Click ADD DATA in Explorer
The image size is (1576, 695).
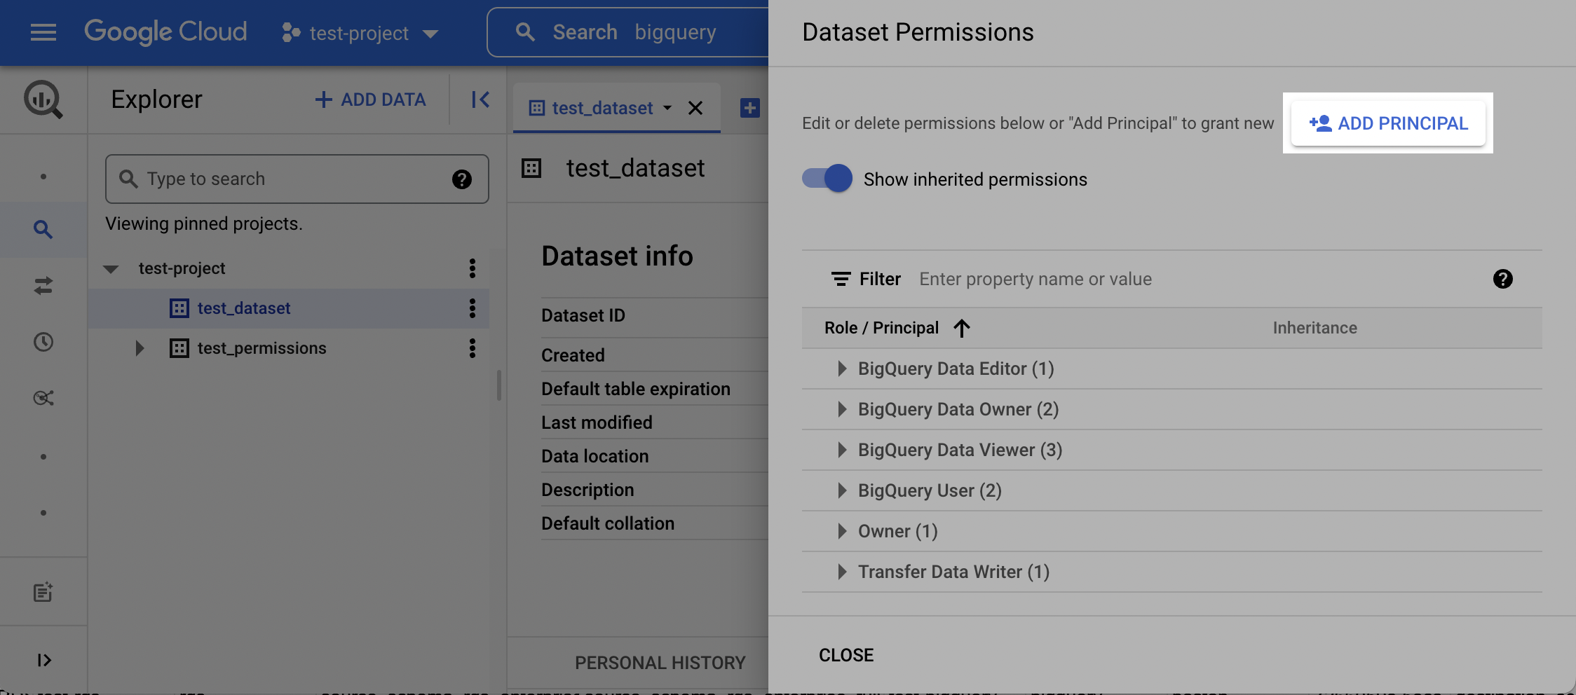pyautogui.click(x=370, y=99)
